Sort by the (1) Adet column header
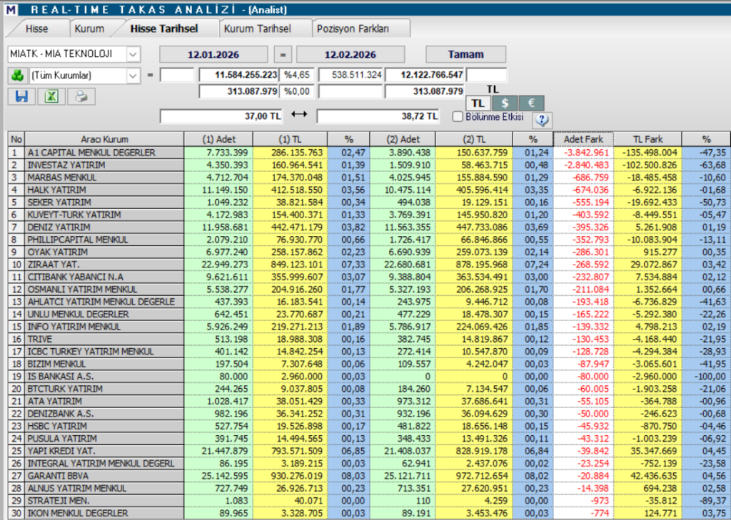This screenshot has height=520, width=731. point(218,139)
